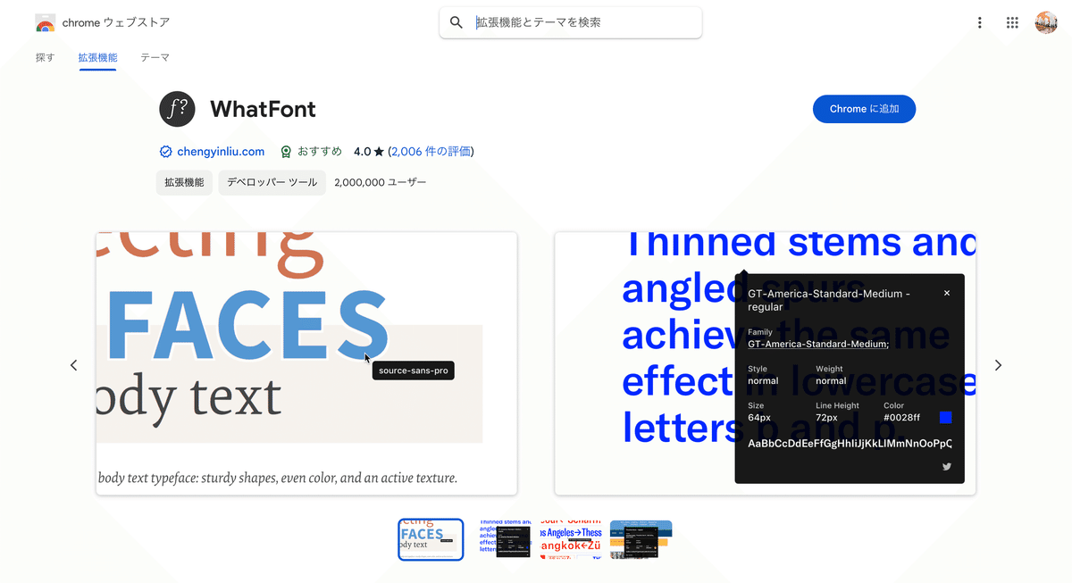
Task: Switch to the 探す tab
Action: coord(45,57)
